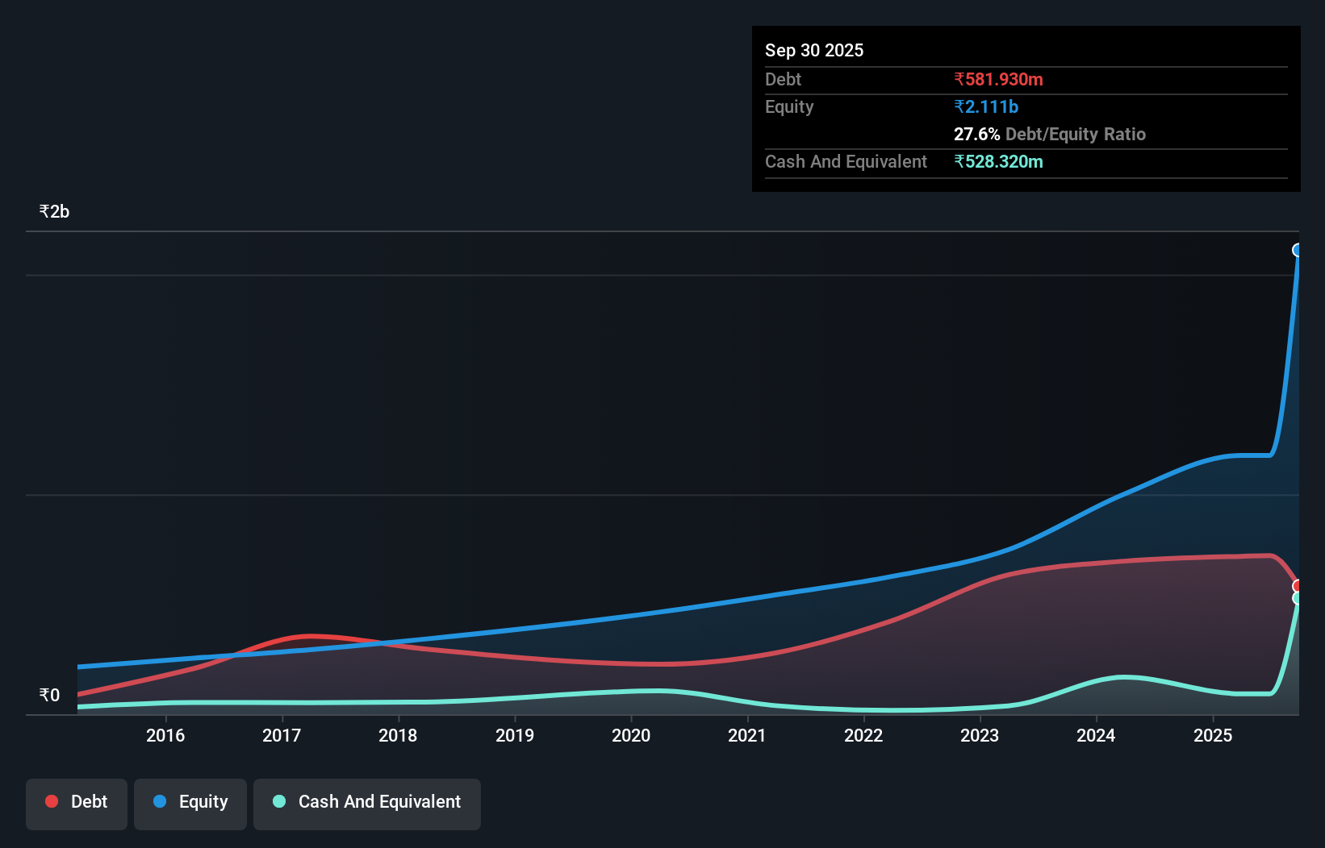
Task: Click the ₹2b gridline label
Action: tap(54, 210)
